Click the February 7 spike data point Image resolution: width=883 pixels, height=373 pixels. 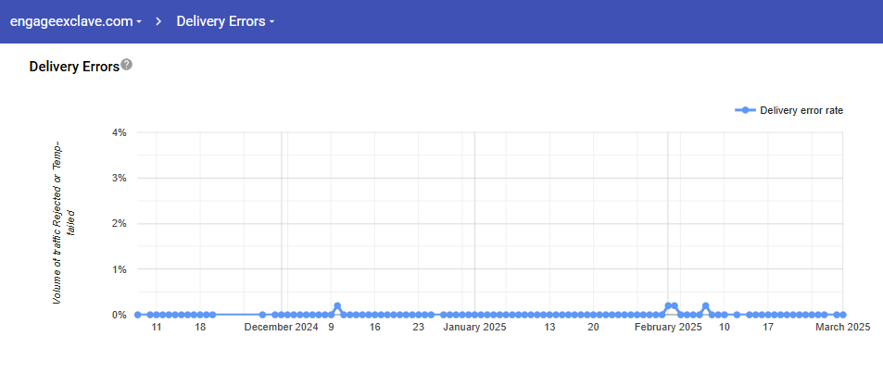pyautogui.click(x=706, y=305)
